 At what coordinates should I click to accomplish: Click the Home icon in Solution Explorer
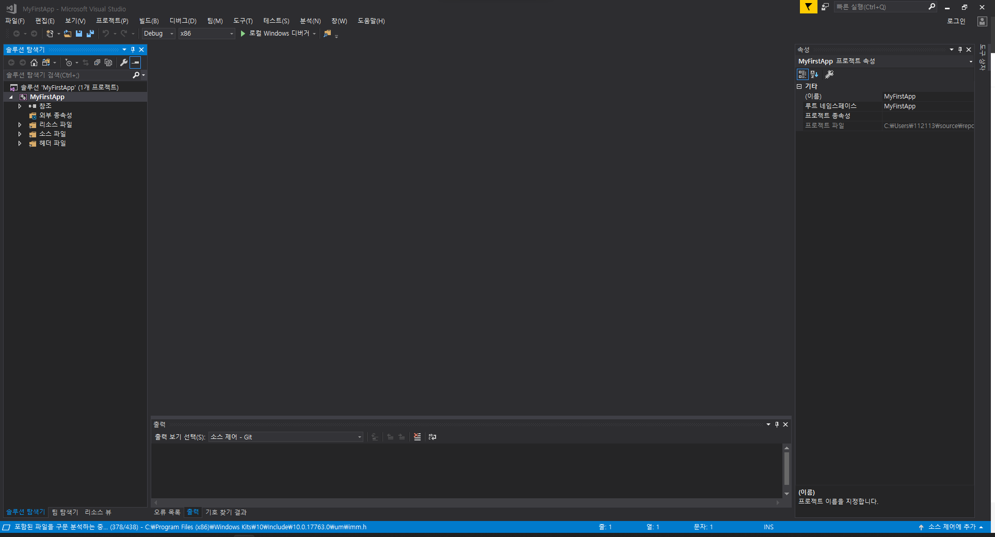pyautogui.click(x=34, y=62)
